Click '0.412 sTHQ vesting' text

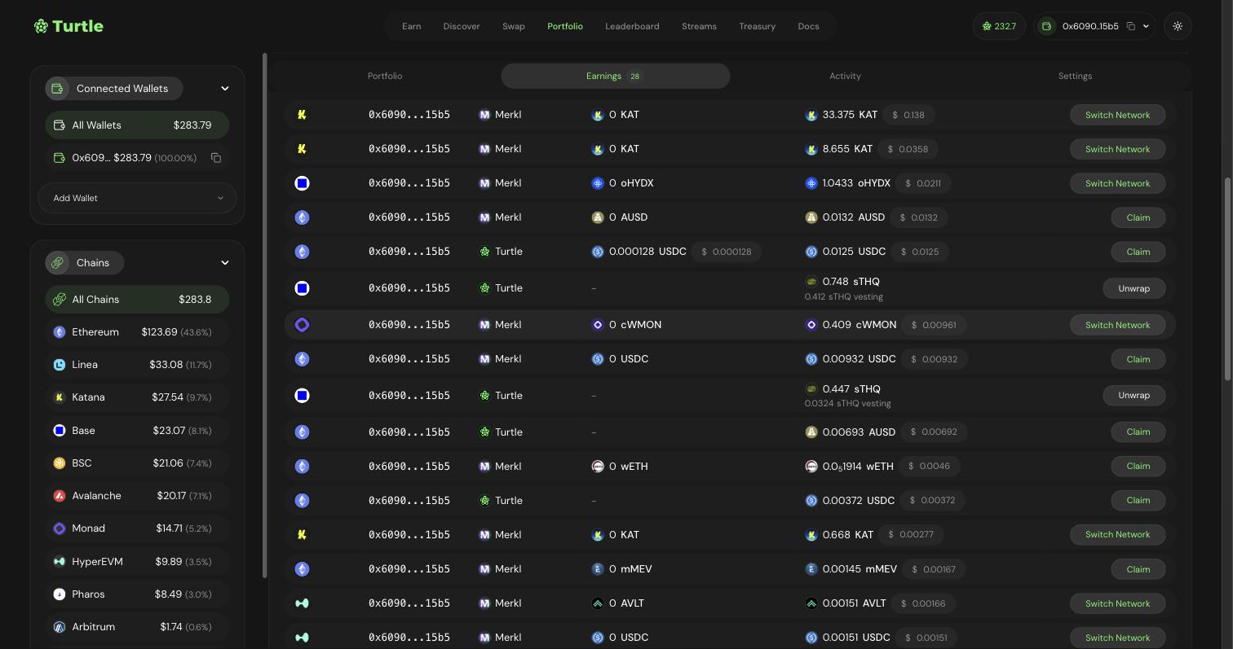tap(843, 297)
